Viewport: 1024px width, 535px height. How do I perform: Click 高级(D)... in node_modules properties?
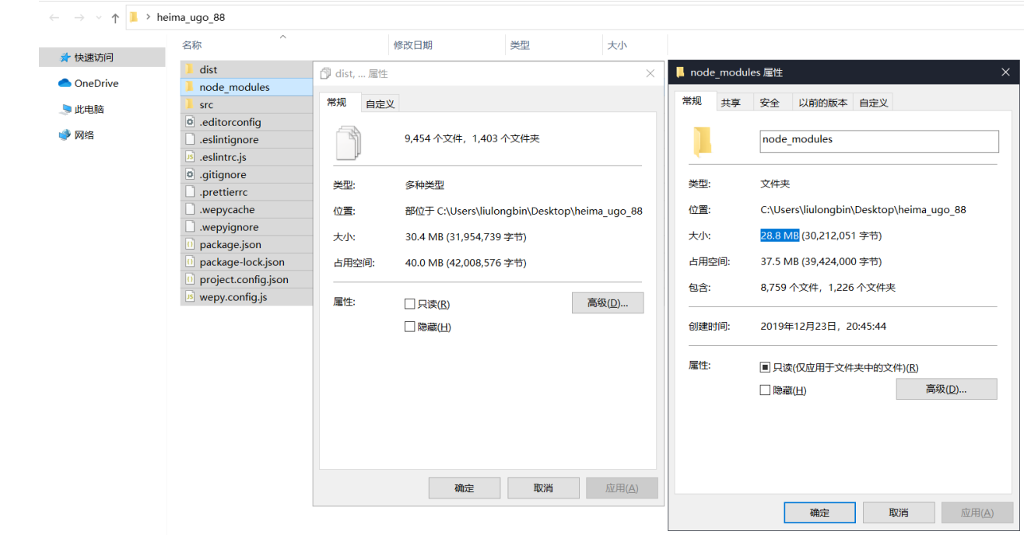946,389
